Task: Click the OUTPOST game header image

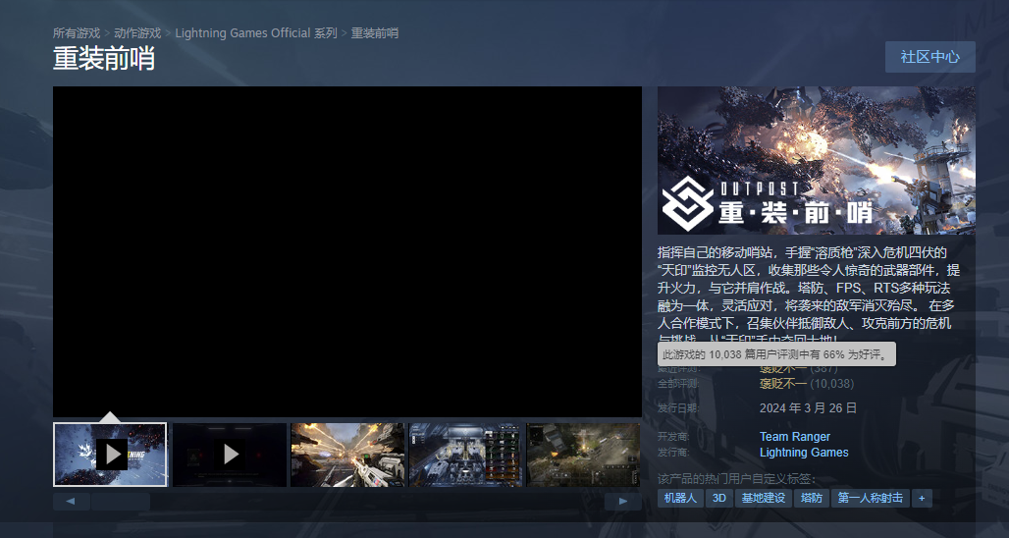Action: pos(816,160)
